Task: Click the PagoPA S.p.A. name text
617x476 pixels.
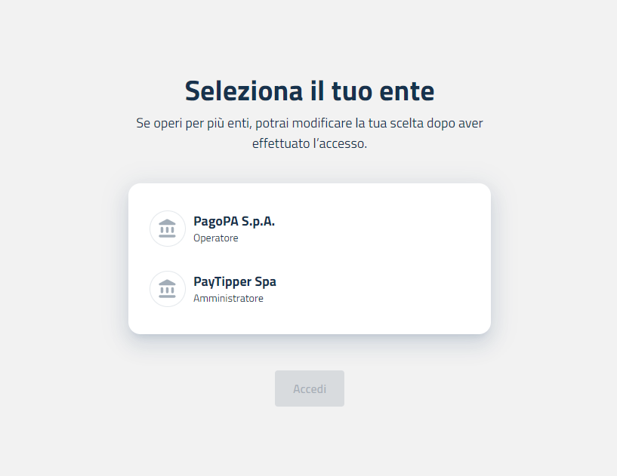Action: pos(234,221)
